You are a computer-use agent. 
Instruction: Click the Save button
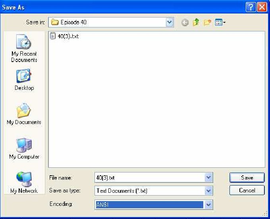(247, 178)
